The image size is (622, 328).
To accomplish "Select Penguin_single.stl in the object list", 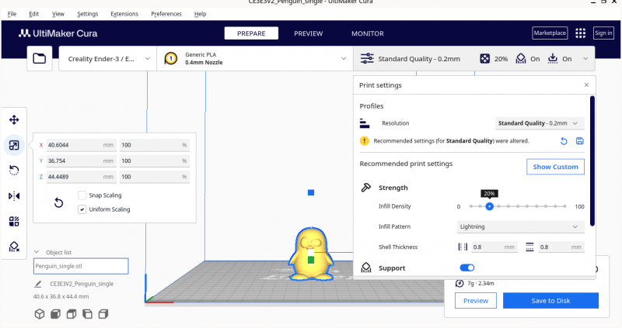I will point(81,266).
